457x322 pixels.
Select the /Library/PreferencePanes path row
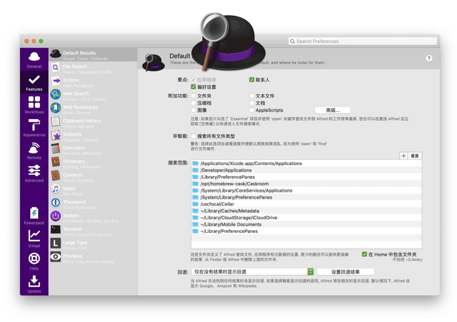tap(306, 177)
